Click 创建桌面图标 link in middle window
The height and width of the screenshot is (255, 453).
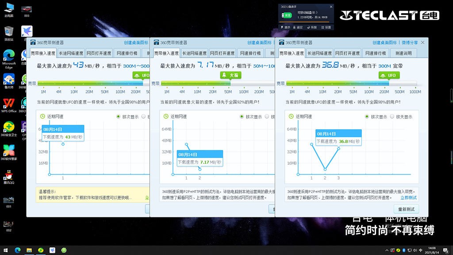pos(259,42)
